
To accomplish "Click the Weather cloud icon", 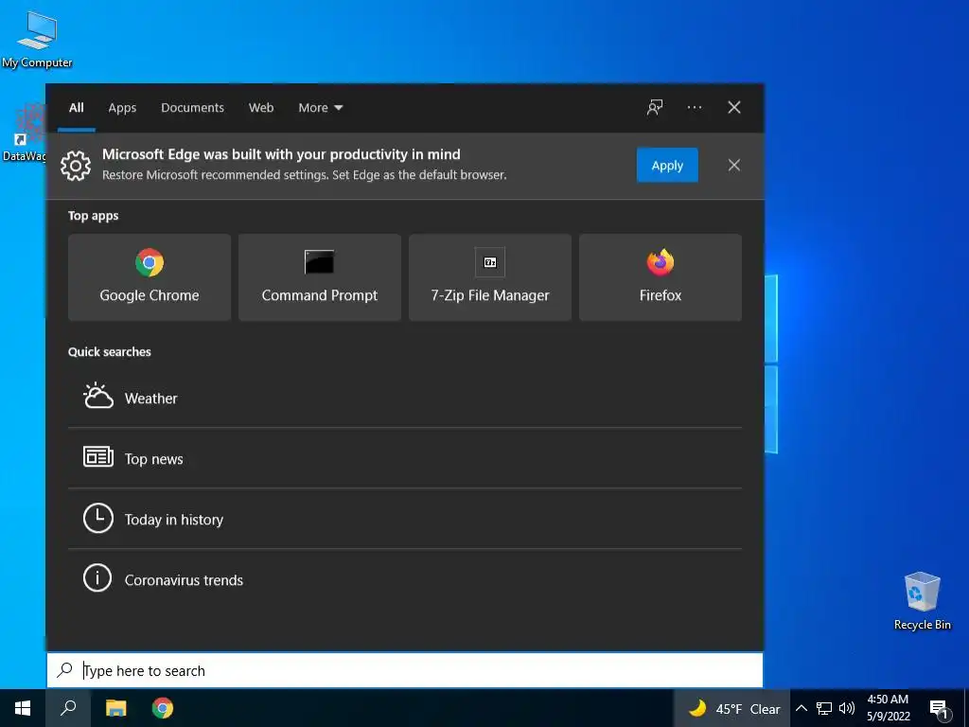I will point(98,397).
